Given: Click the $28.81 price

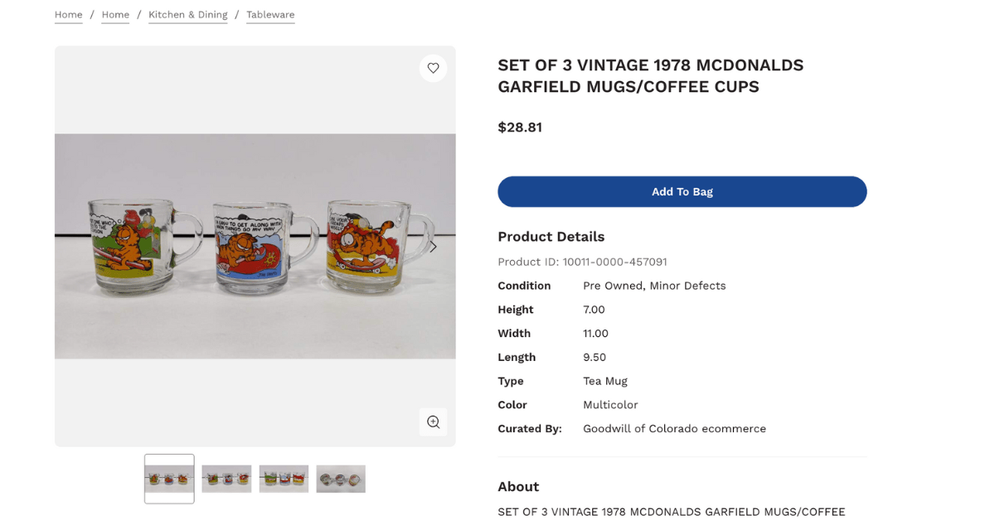Looking at the screenshot, I should tap(520, 128).
